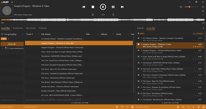Add a new playlist with plus icon

(x=203, y=28)
